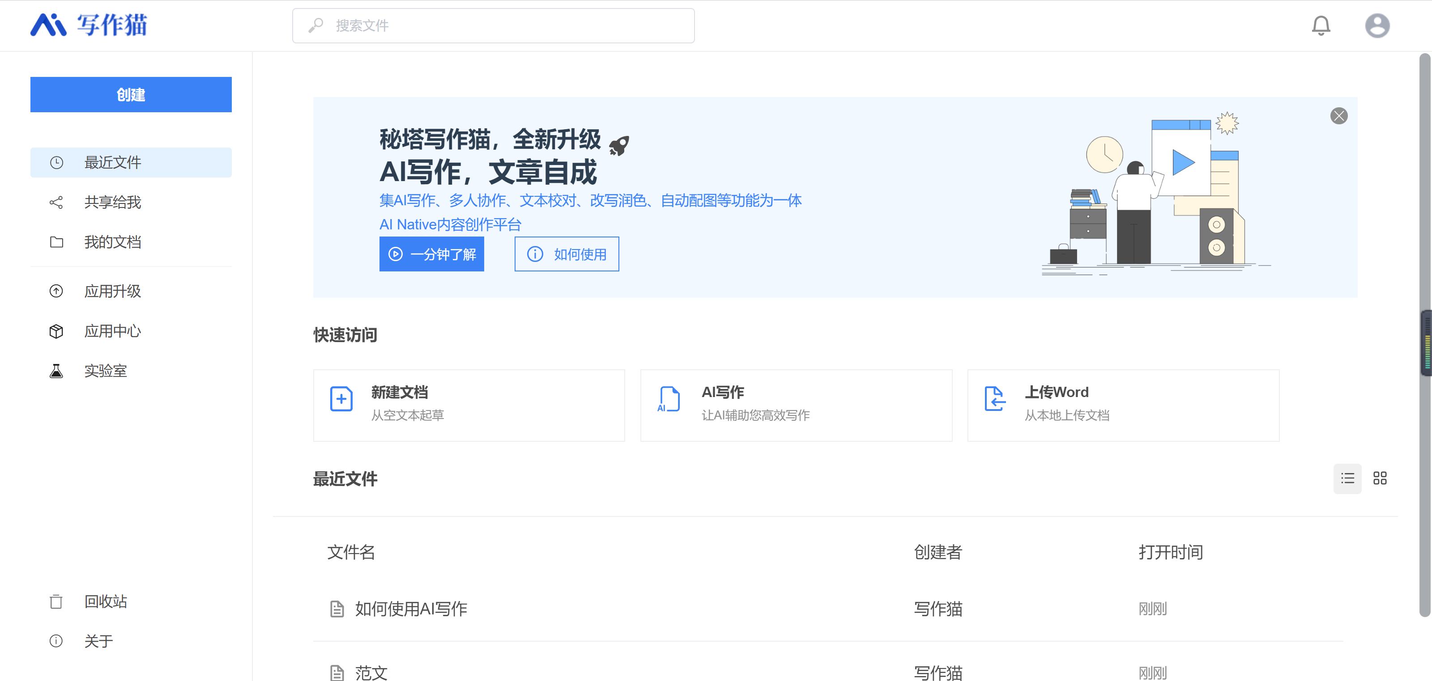Open 关于 page
The height and width of the screenshot is (681, 1432).
coord(131,641)
